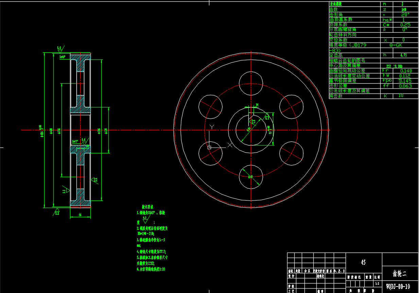Click the part name 齿轮二 in title block
The image size is (419, 293).
400,273
